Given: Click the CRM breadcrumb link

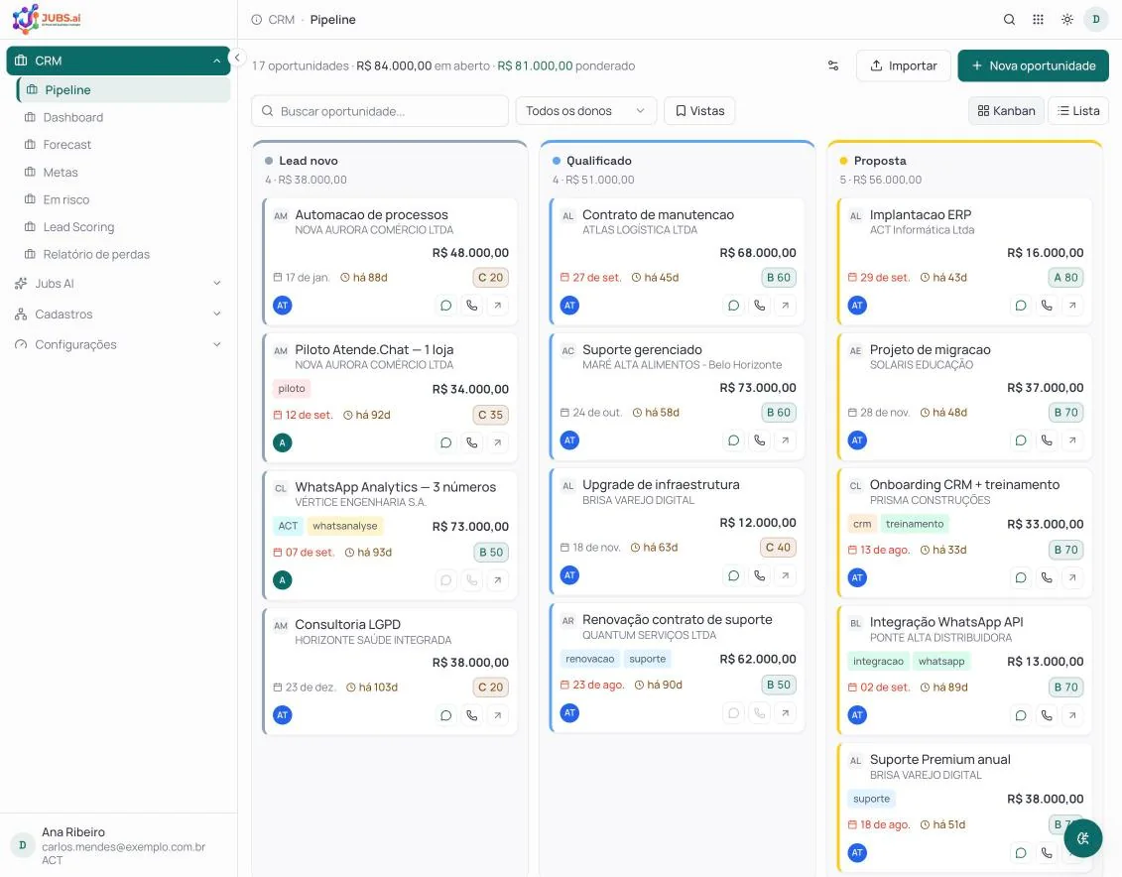Looking at the screenshot, I should pyautogui.click(x=281, y=19).
